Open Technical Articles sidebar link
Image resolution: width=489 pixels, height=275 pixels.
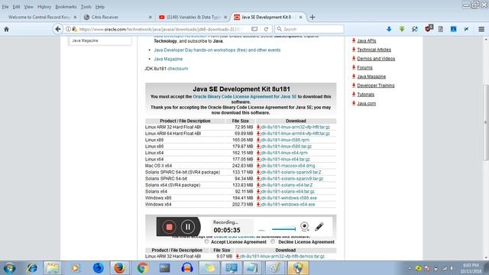(x=374, y=50)
